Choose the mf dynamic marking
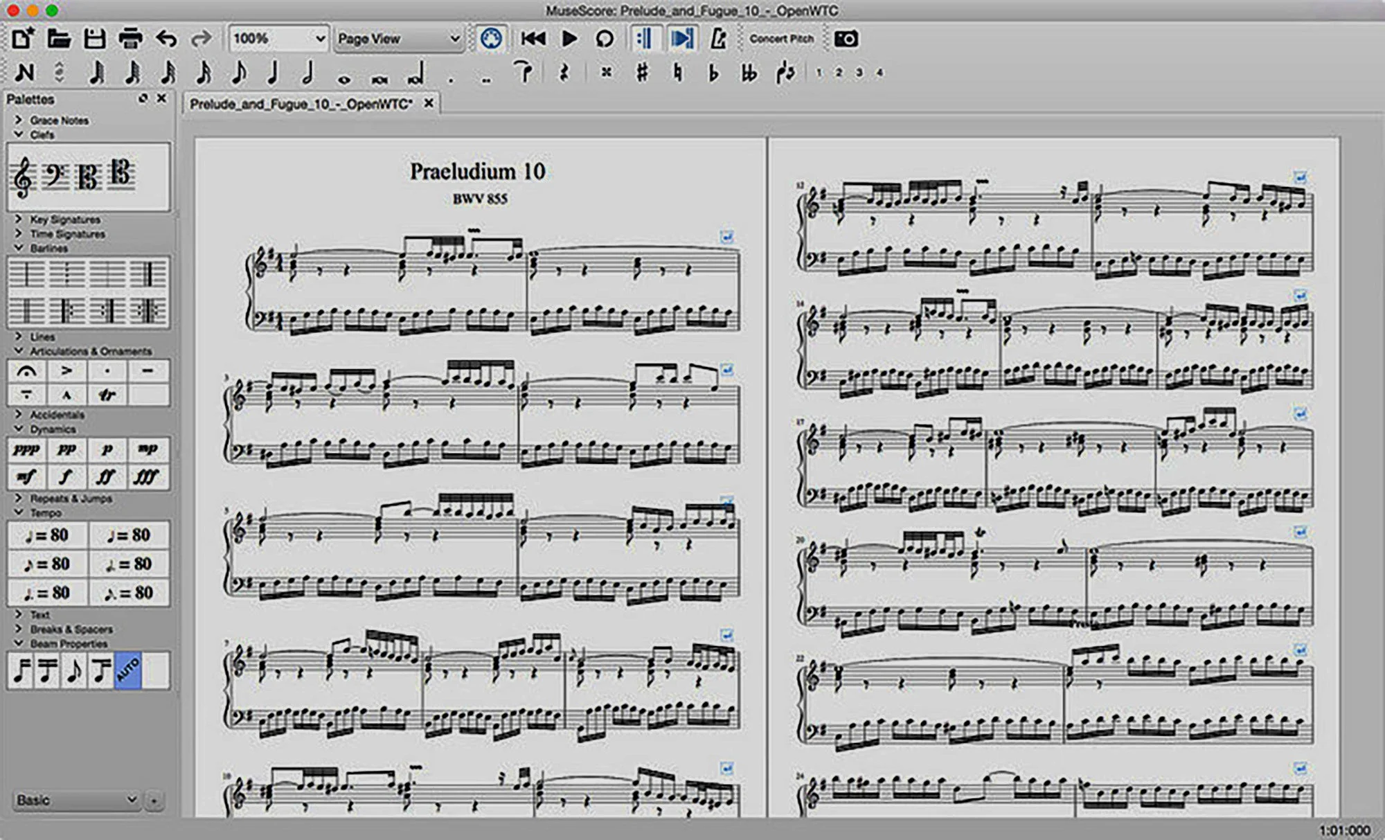Image resolution: width=1385 pixels, height=840 pixels. coord(26,476)
